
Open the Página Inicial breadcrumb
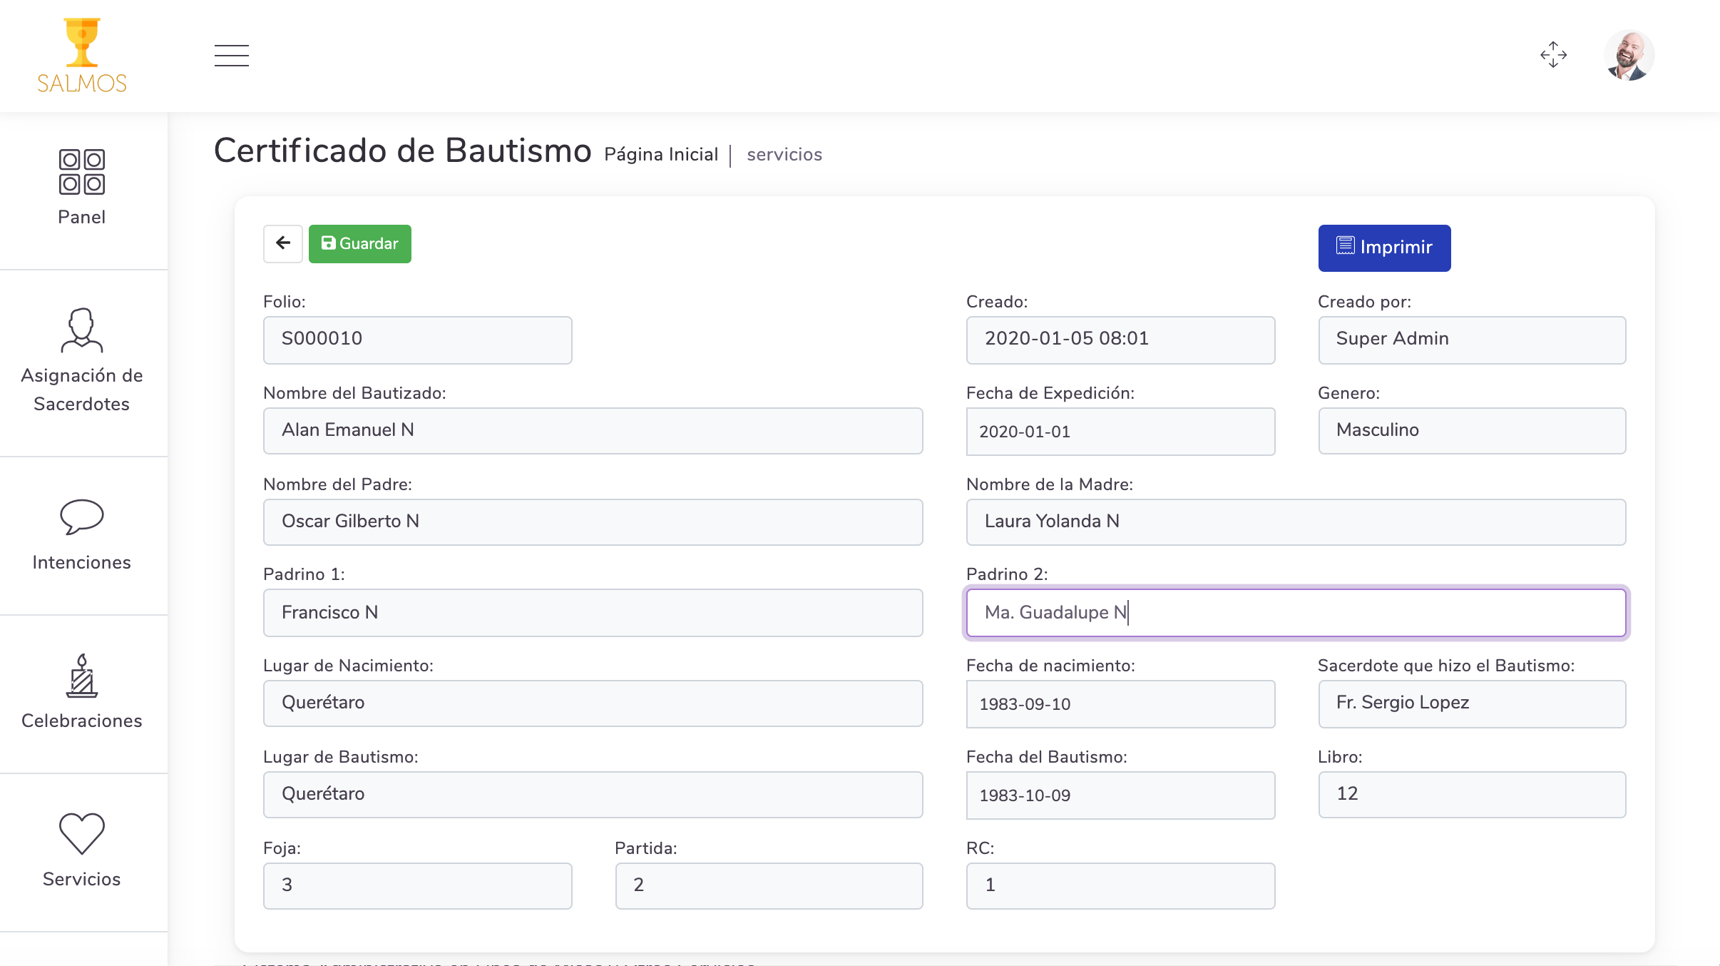660,155
